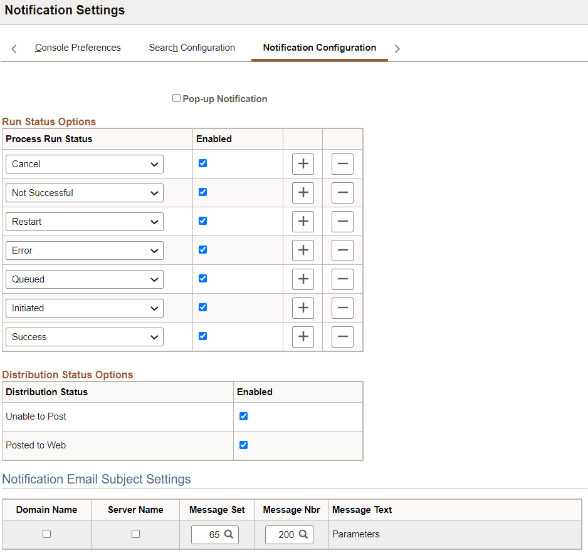Uncheck Enabled for the Success status
The image size is (588, 553).
[x=202, y=336]
